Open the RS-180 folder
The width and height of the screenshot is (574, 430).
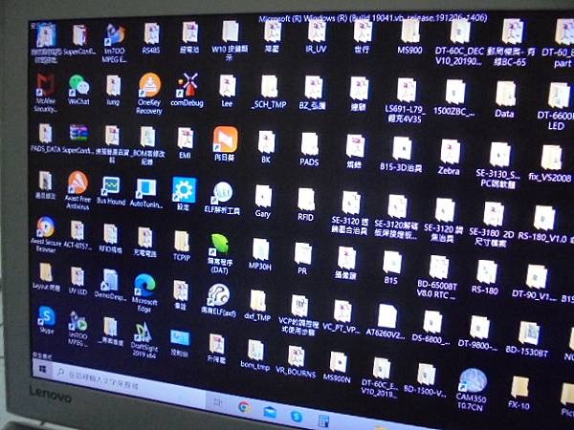[486, 277]
